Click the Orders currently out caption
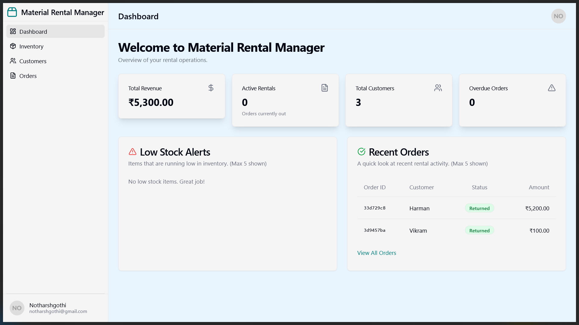This screenshot has width=579, height=325. (x=264, y=113)
